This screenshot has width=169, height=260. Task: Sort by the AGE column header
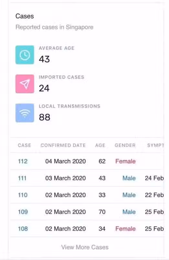(100, 145)
